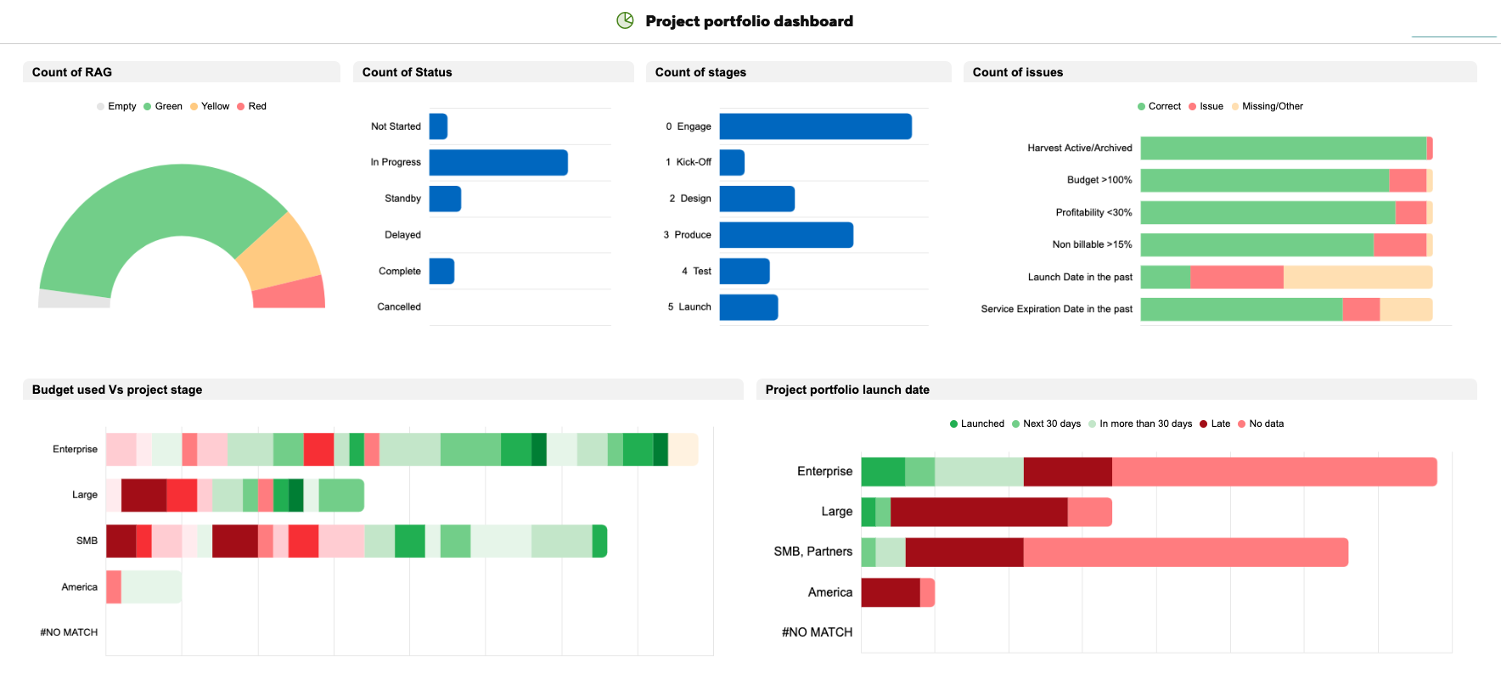Click red segment of Launch Date in the past
Viewport: 1501px width, 690px height.
(1237, 277)
